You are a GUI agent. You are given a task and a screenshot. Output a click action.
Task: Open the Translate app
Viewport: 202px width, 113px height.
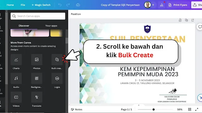[37, 97]
